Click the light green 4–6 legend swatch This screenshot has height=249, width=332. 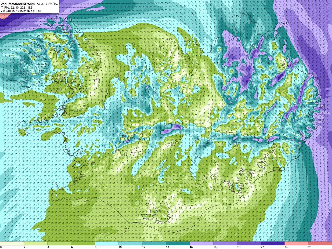[x=59, y=244]
